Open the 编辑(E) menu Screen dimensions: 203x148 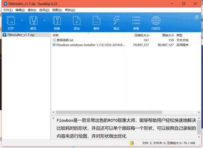pyautogui.click(x=20, y=10)
